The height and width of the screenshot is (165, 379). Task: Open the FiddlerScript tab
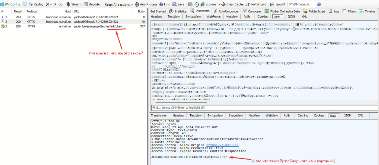[x=314, y=11]
